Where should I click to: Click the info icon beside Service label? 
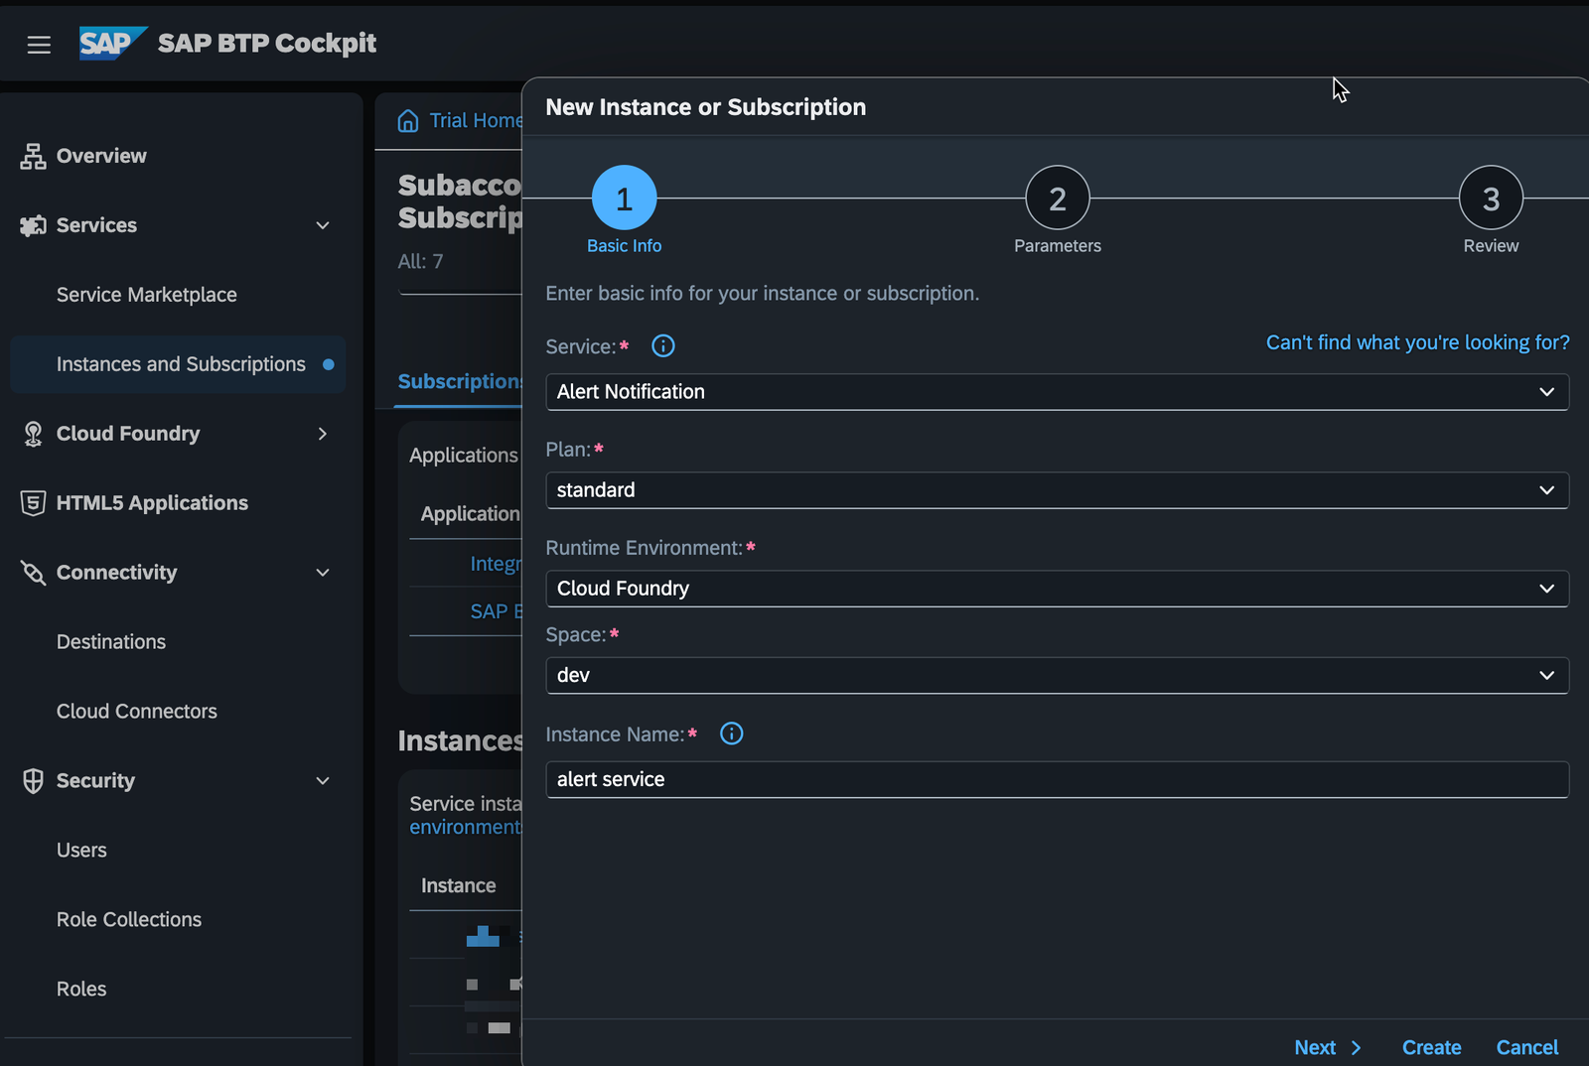click(662, 346)
